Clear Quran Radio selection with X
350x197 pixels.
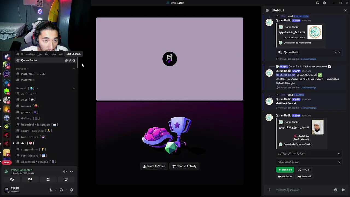pos(336,52)
